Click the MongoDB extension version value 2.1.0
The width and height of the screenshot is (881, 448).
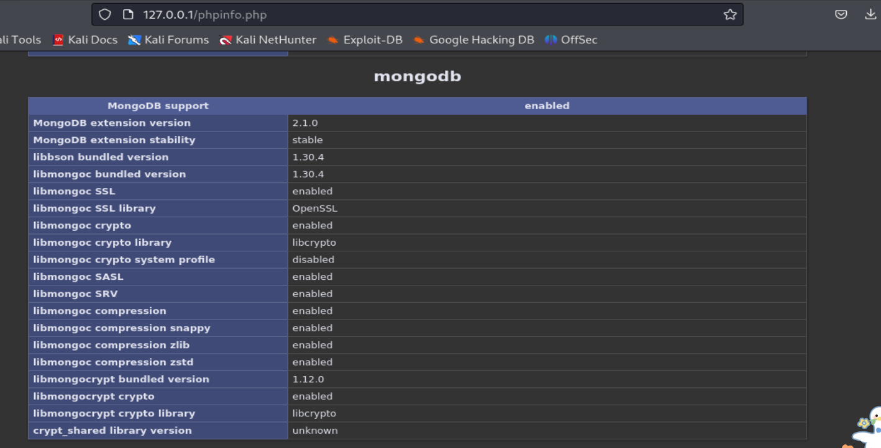pyautogui.click(x=305, y=123)
